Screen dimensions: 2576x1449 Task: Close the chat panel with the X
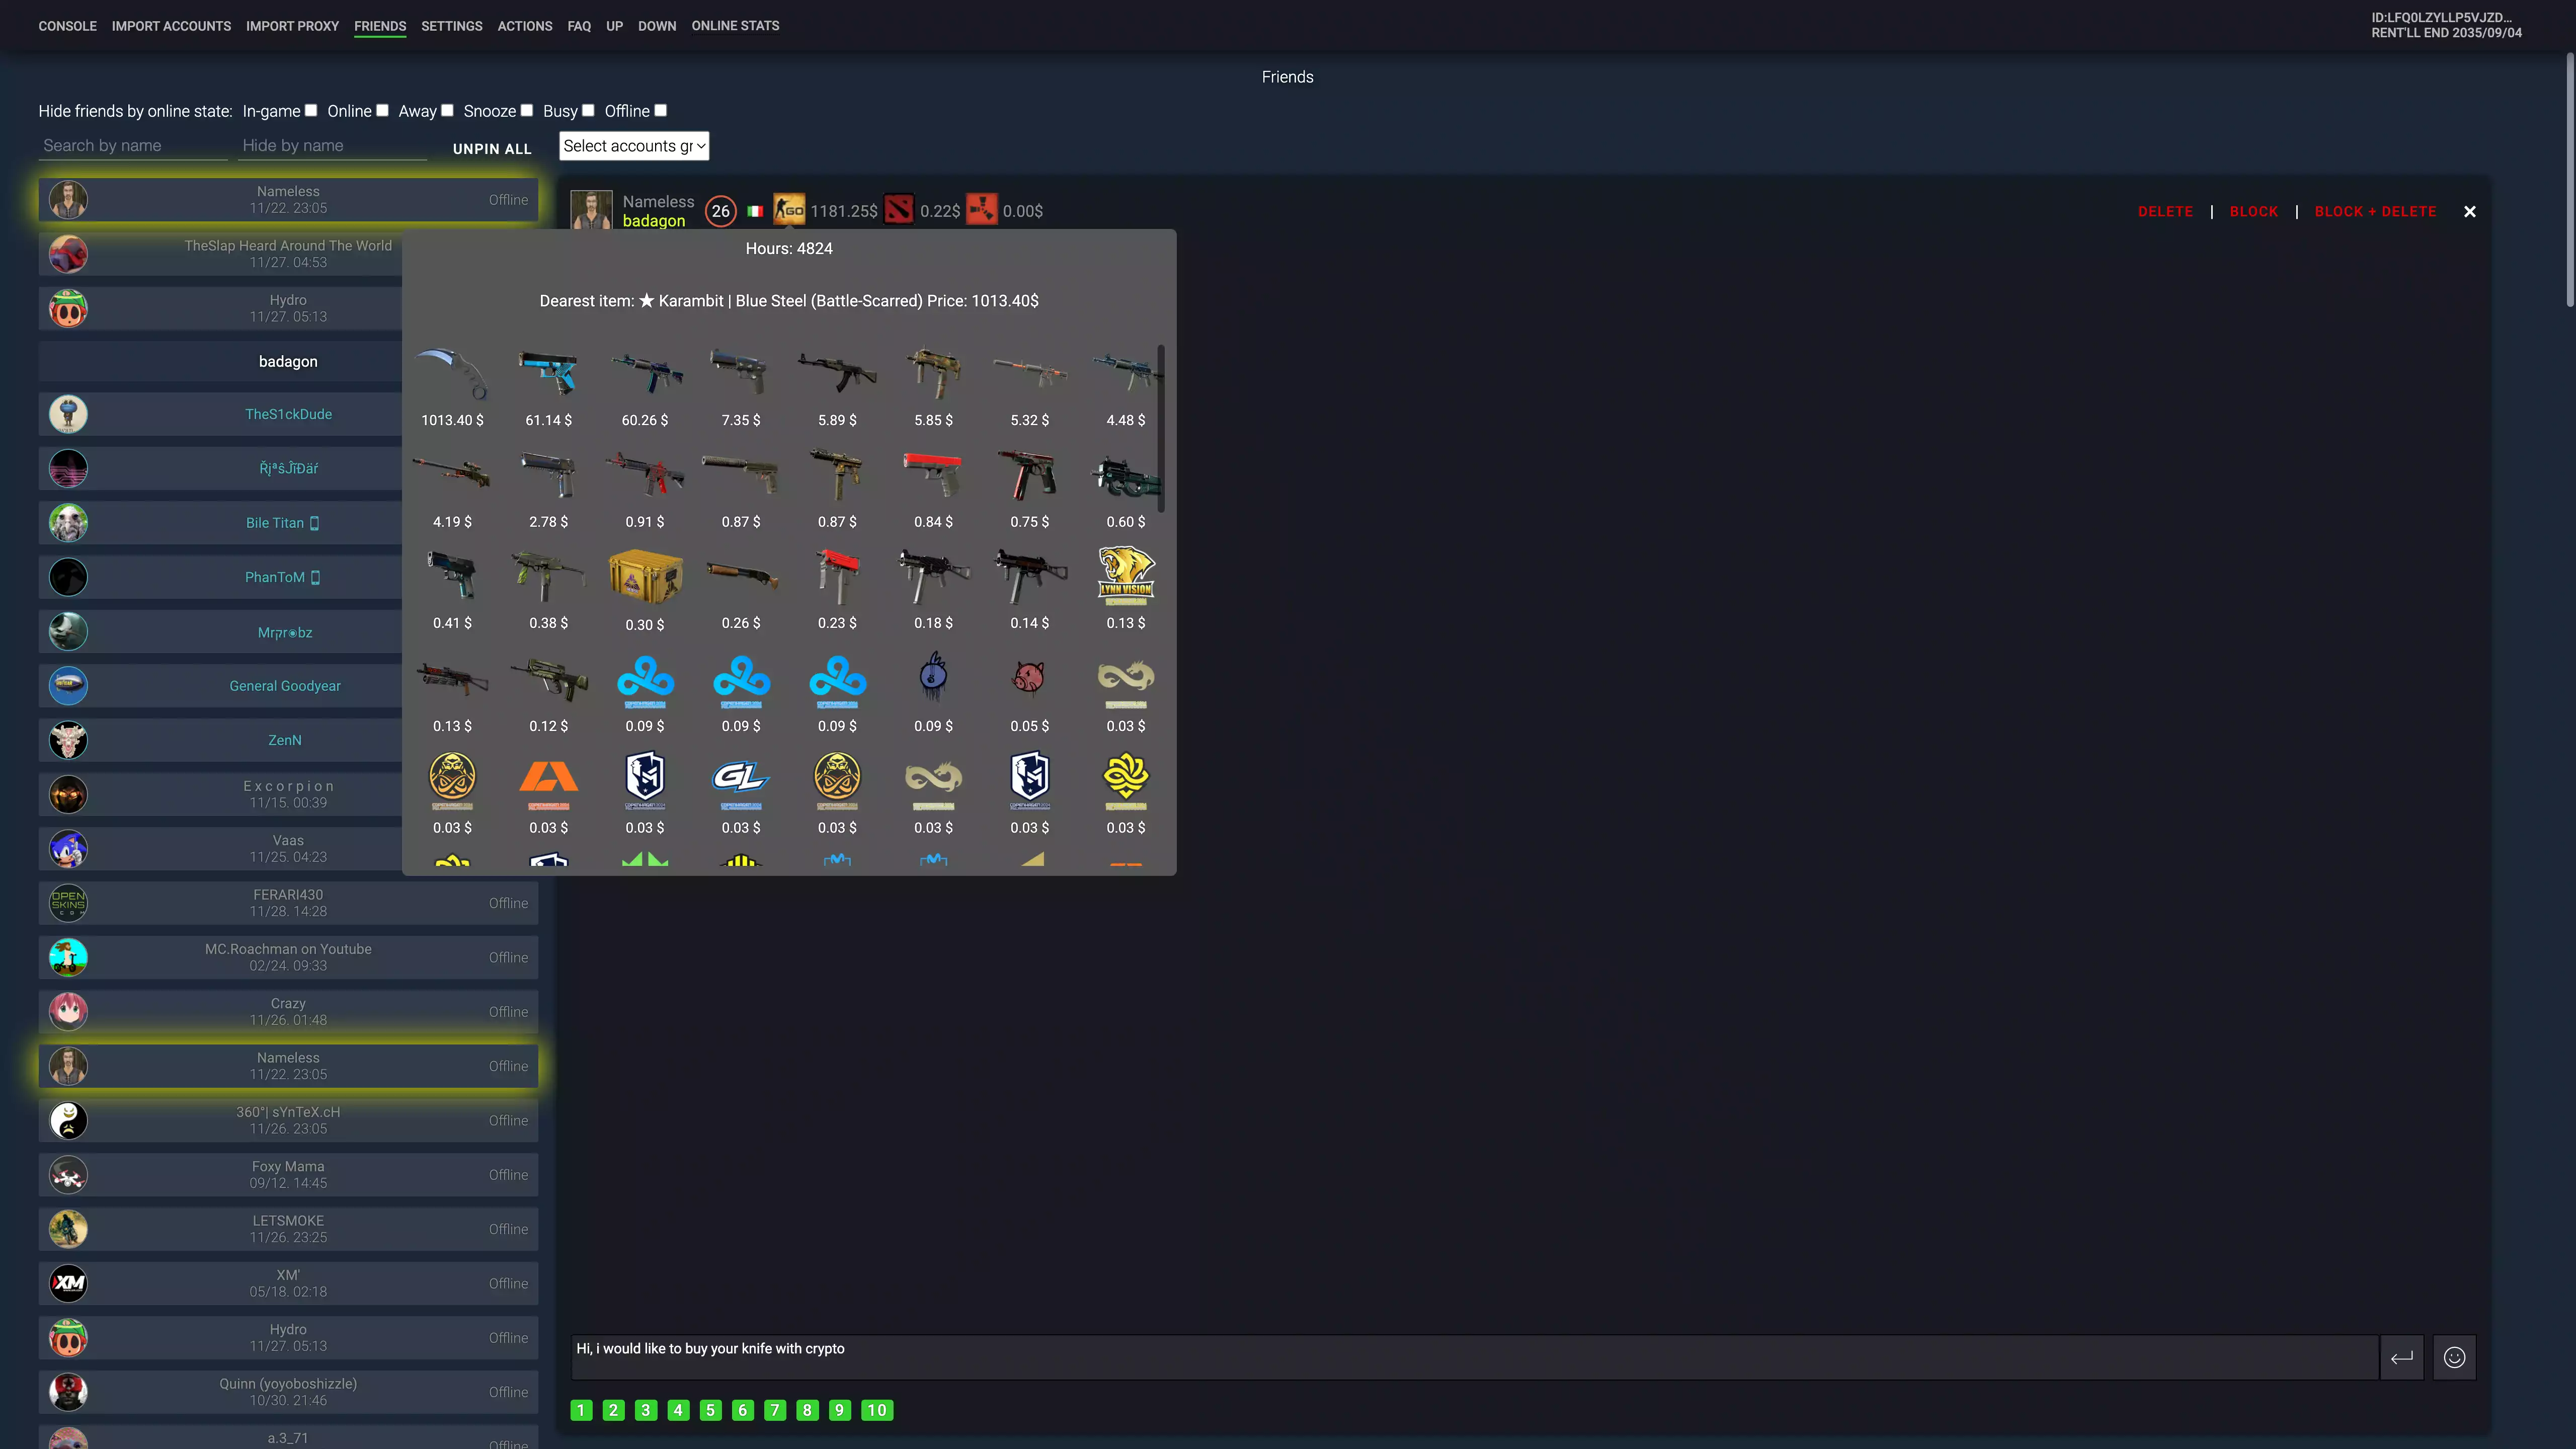(2470, 211)
